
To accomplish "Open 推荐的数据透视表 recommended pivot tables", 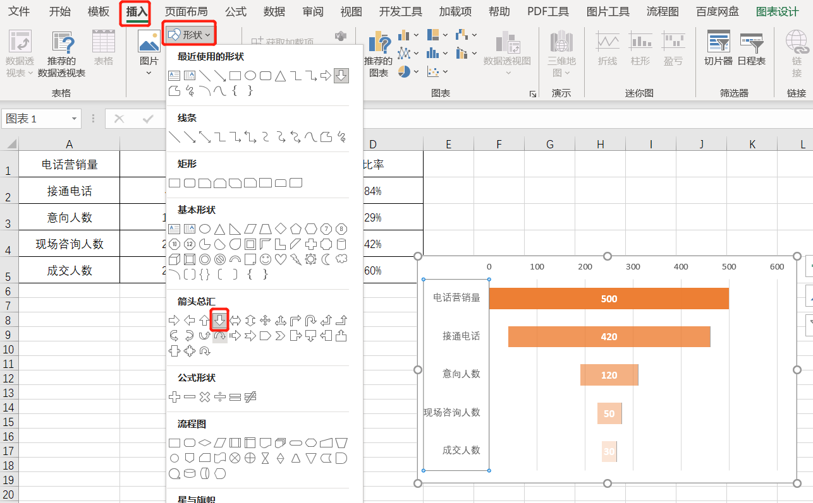I will 61,54.
